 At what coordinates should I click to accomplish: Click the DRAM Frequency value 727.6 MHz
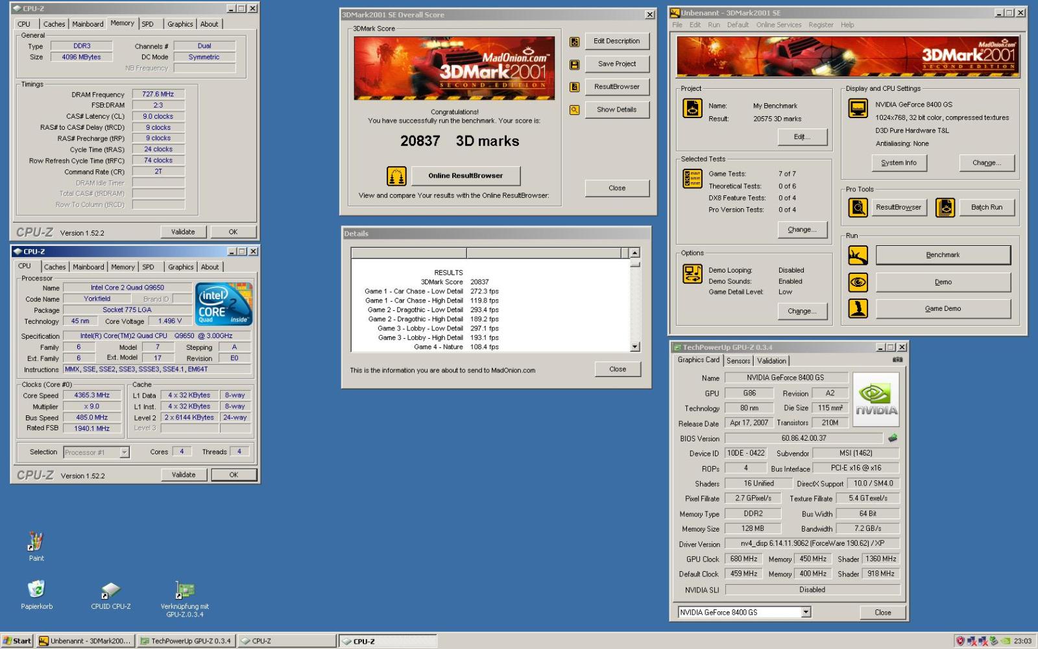click(158, 94)
